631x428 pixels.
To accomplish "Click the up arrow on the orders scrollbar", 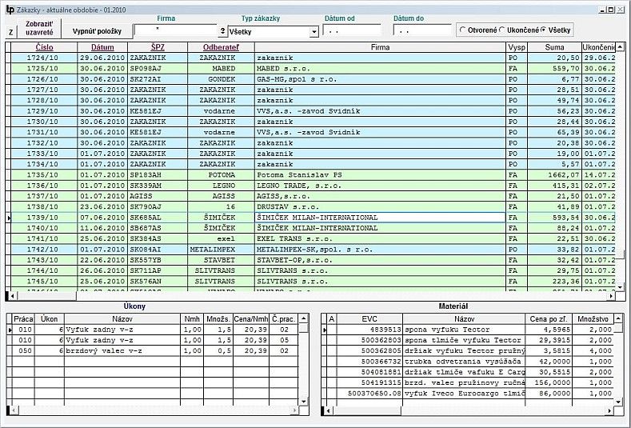I will coord(620,46).
